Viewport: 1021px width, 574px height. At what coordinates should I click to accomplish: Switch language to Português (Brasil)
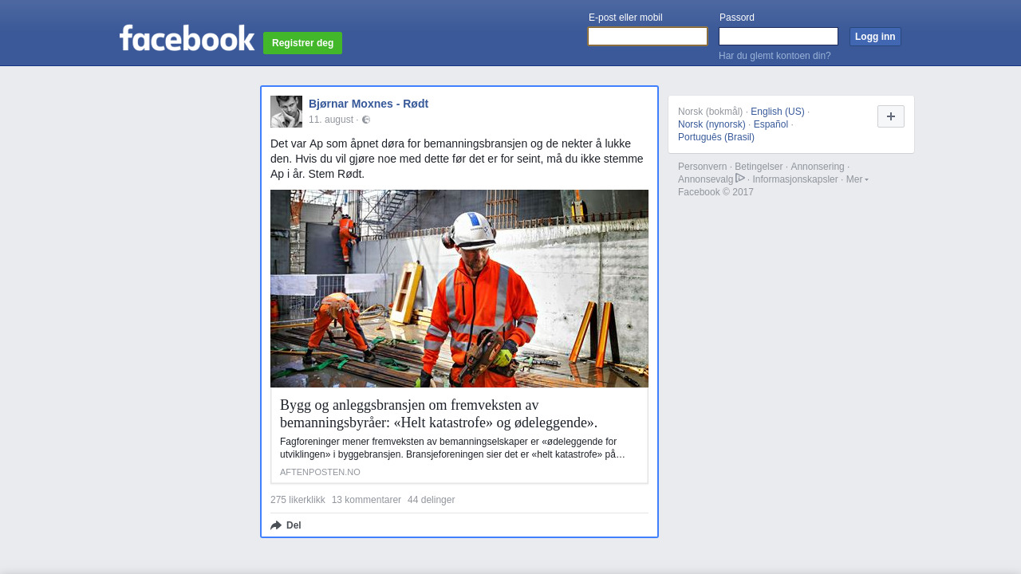click(716, 137)
